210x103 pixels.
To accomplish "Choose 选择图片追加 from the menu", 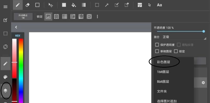I will pos(174,101).
